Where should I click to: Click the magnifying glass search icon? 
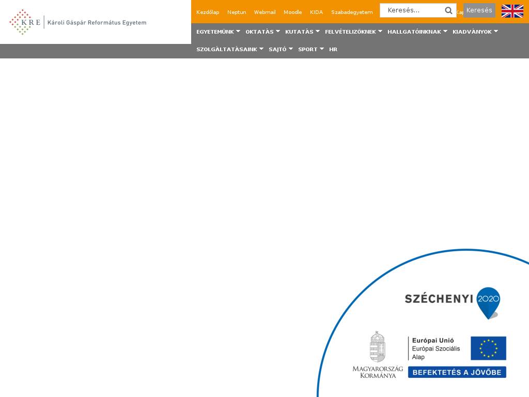pyautogui.click(x=448, y=10)
